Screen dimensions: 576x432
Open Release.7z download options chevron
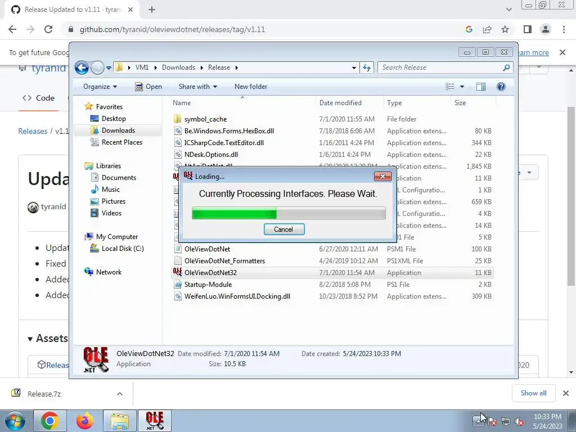coord(120,394)
